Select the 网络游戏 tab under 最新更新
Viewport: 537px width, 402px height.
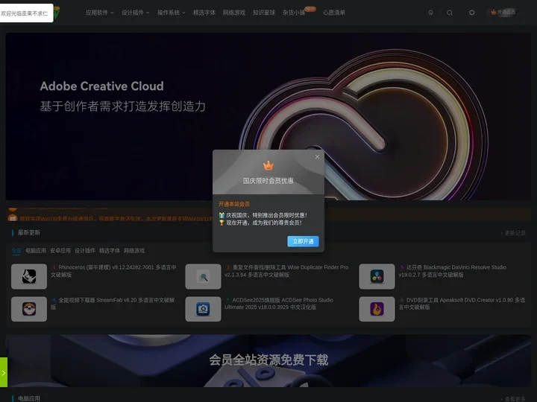click(134, 251)
